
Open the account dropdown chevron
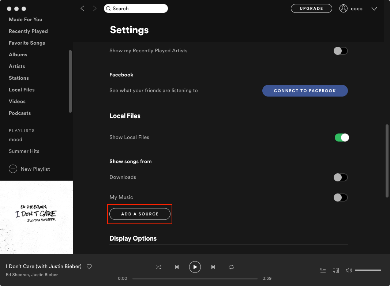(374, 9)
